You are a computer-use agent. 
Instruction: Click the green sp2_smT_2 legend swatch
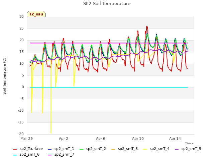point(82,149)
